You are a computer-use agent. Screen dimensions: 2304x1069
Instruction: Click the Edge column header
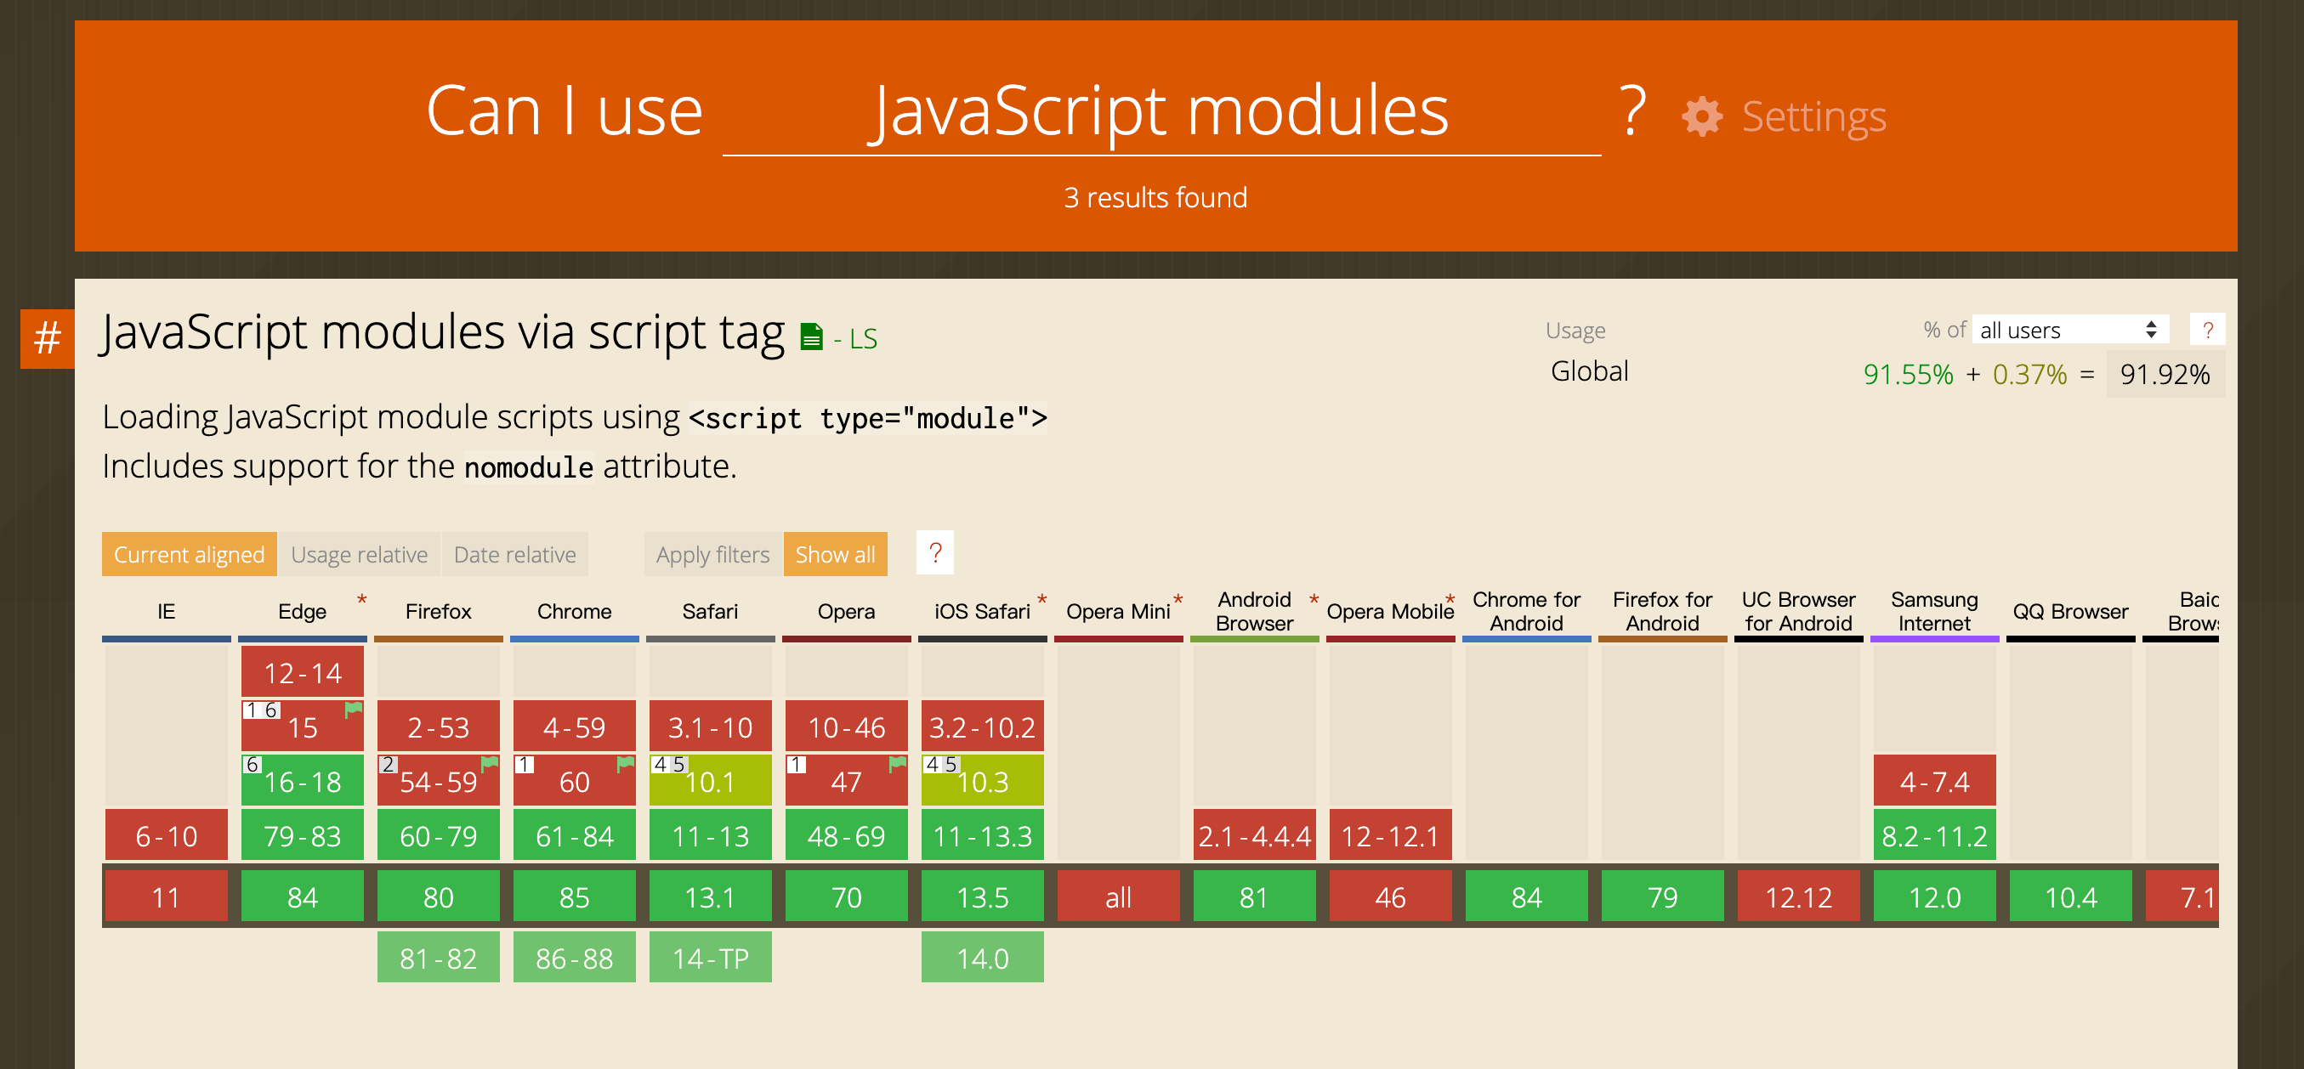point(303,611)
